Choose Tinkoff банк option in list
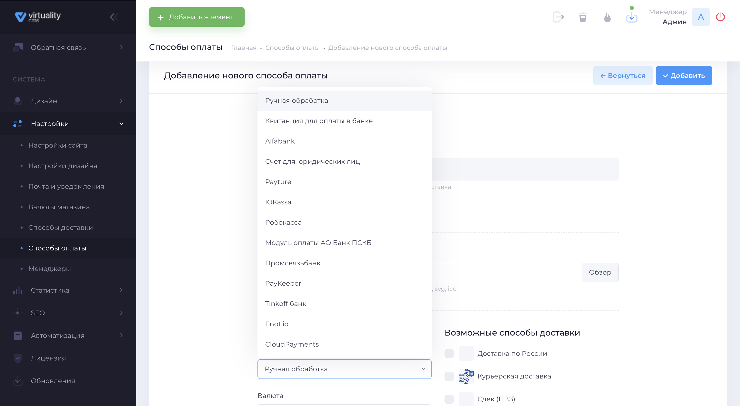This screenshot has width=740, height=406. click(x=285, y=304)
